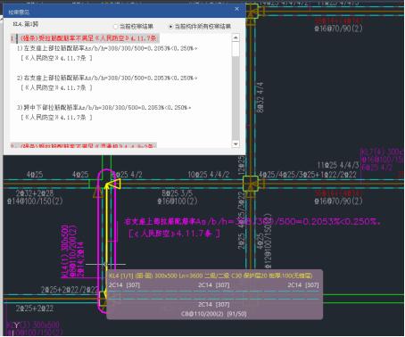This screenshot has height=337, width=405.
Task: Select item 1) 左支座上部拉筋配筋率 entry
Action: [x=107, y=48]
